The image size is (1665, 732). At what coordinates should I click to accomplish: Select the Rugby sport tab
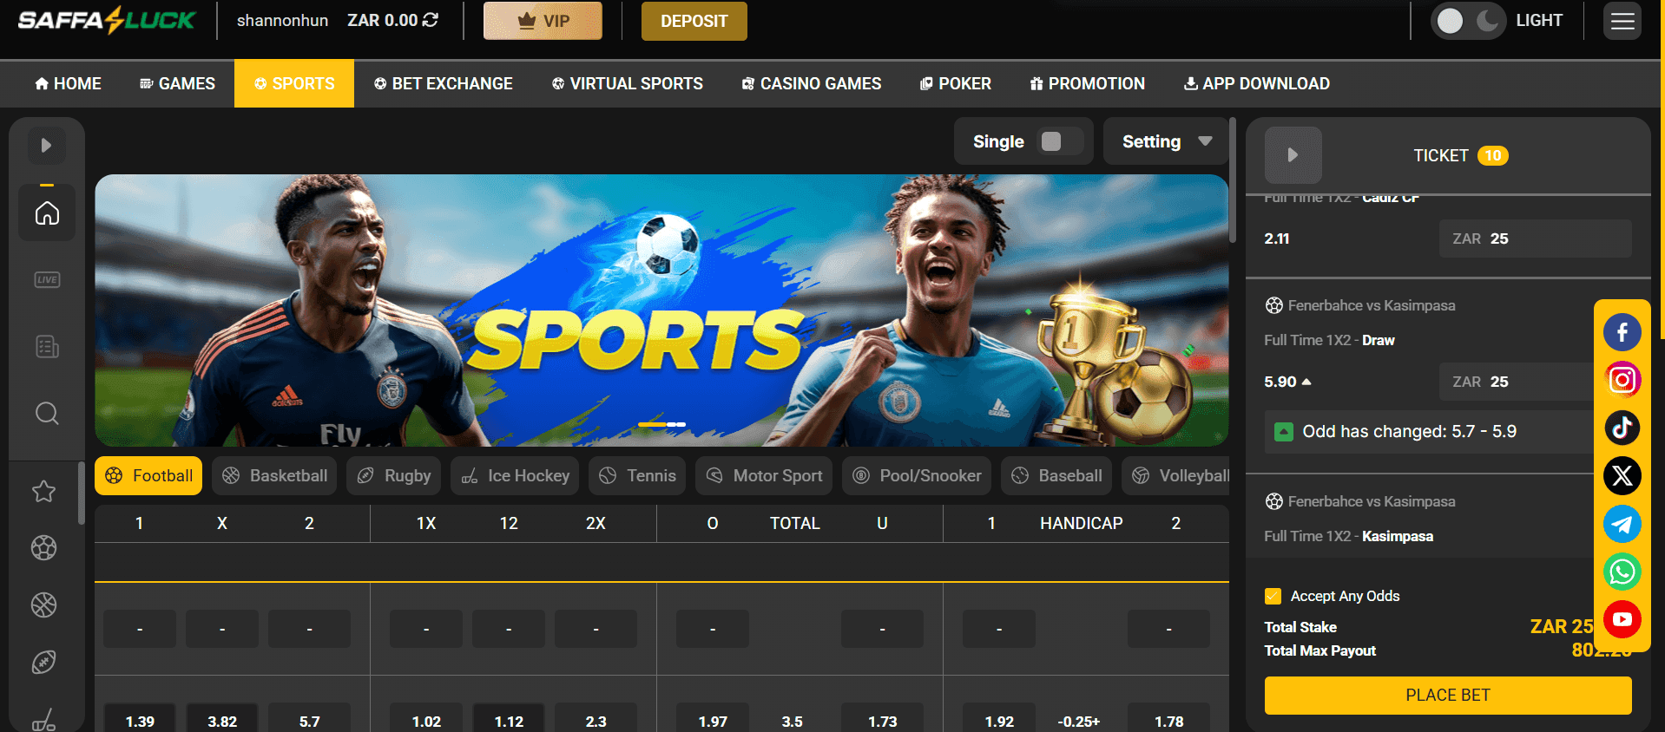coord(394,475)
